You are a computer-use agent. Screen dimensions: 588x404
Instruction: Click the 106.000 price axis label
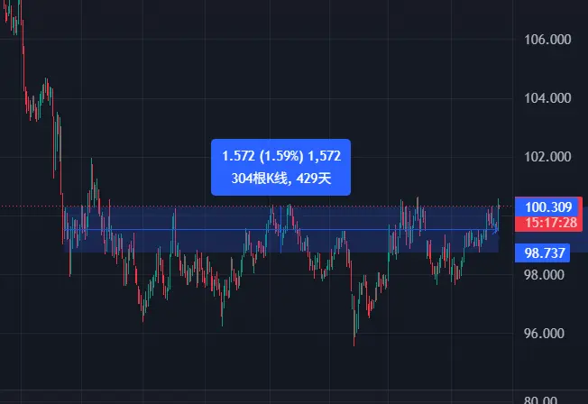(x=547, y=40)
